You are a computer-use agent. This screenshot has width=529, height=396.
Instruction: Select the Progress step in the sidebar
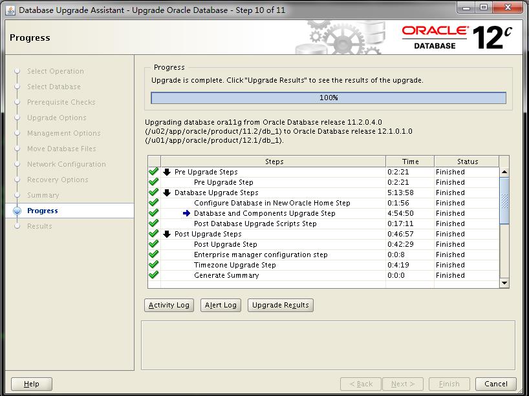(43, 211)
